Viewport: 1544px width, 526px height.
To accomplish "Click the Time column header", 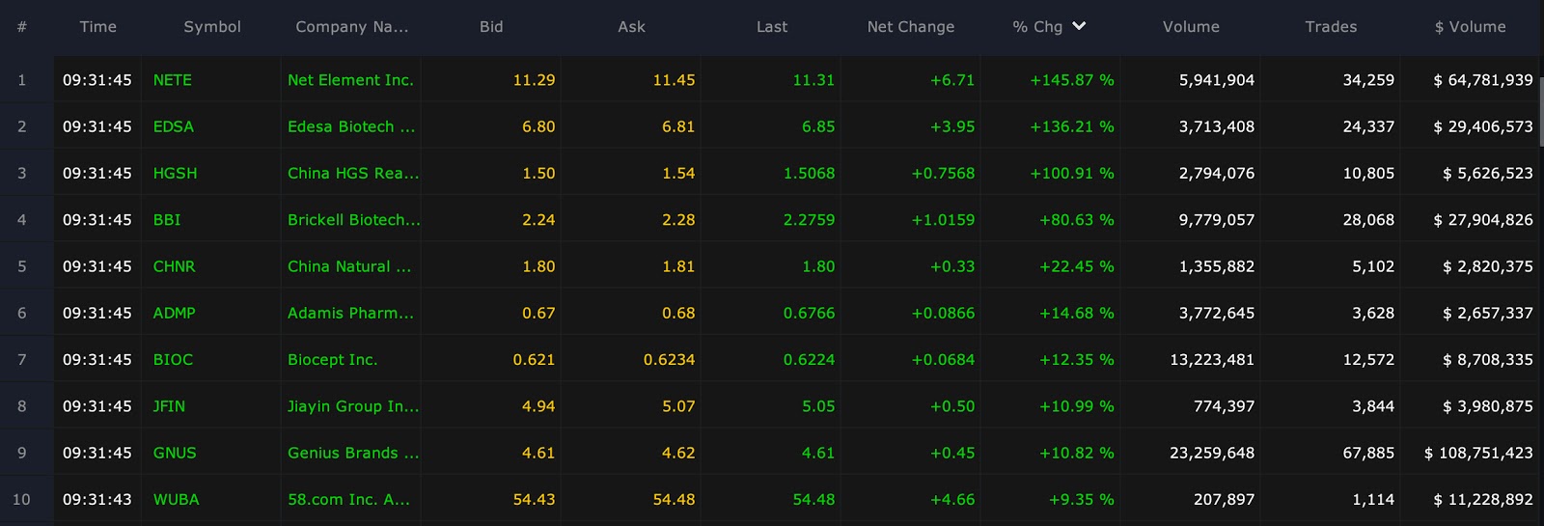I will pos(97,27).
